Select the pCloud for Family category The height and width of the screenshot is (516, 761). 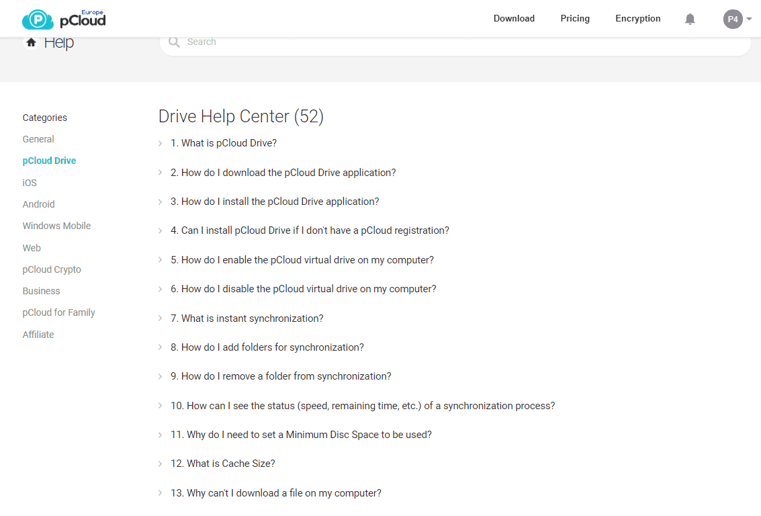[x=58, y=312]
